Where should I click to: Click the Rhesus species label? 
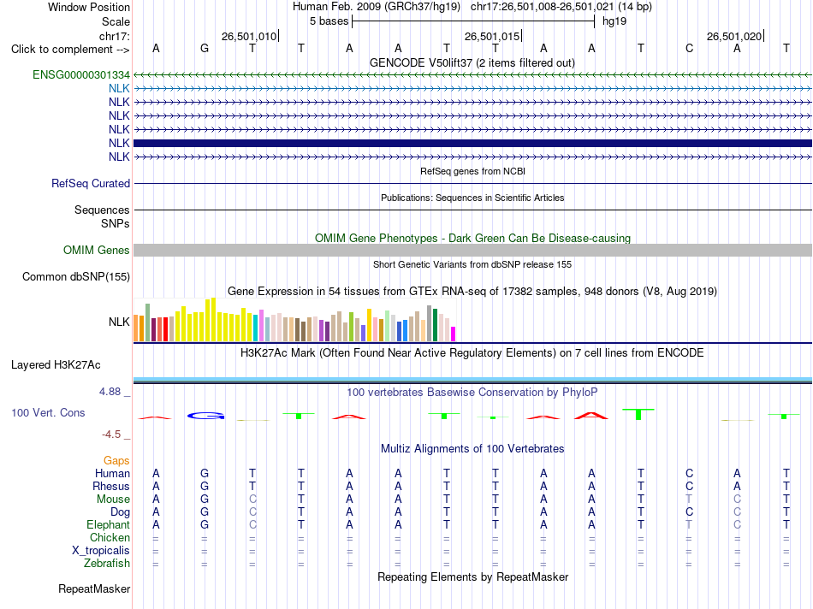pyautogui.click(x=111, y=486)
